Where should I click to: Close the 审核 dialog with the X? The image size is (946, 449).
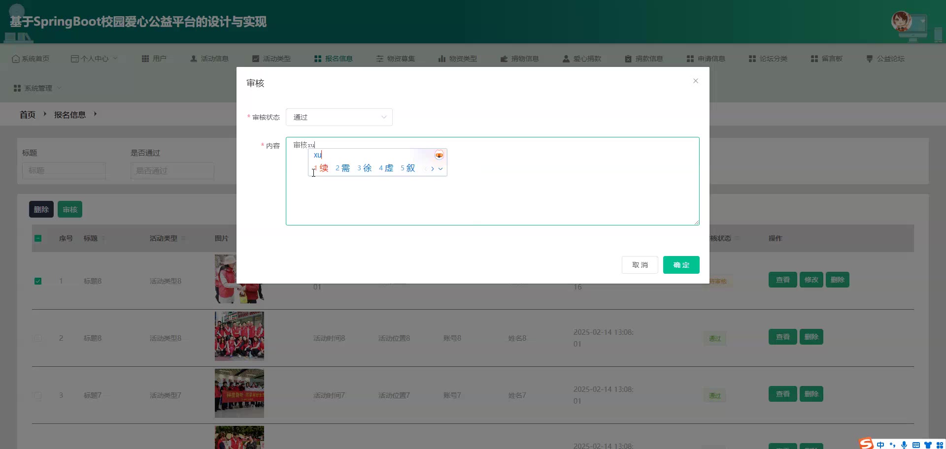(696, 81)
